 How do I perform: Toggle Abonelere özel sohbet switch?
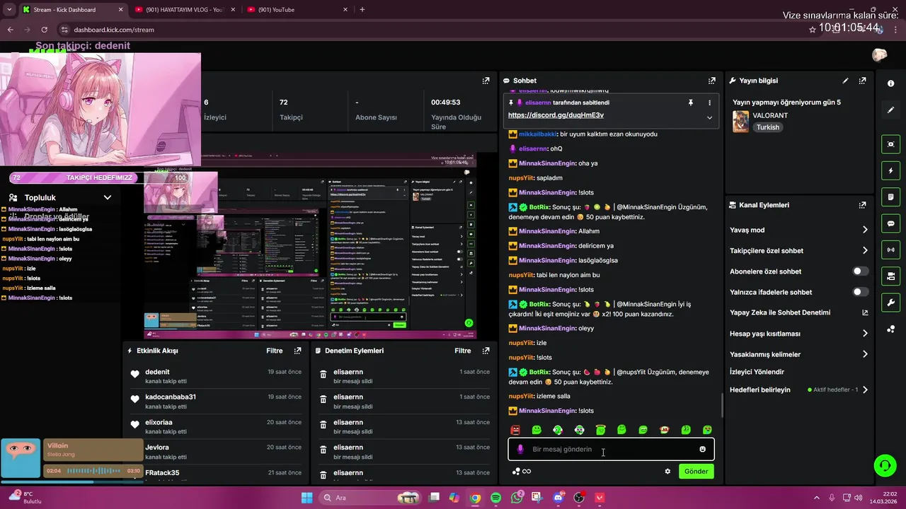861,271
